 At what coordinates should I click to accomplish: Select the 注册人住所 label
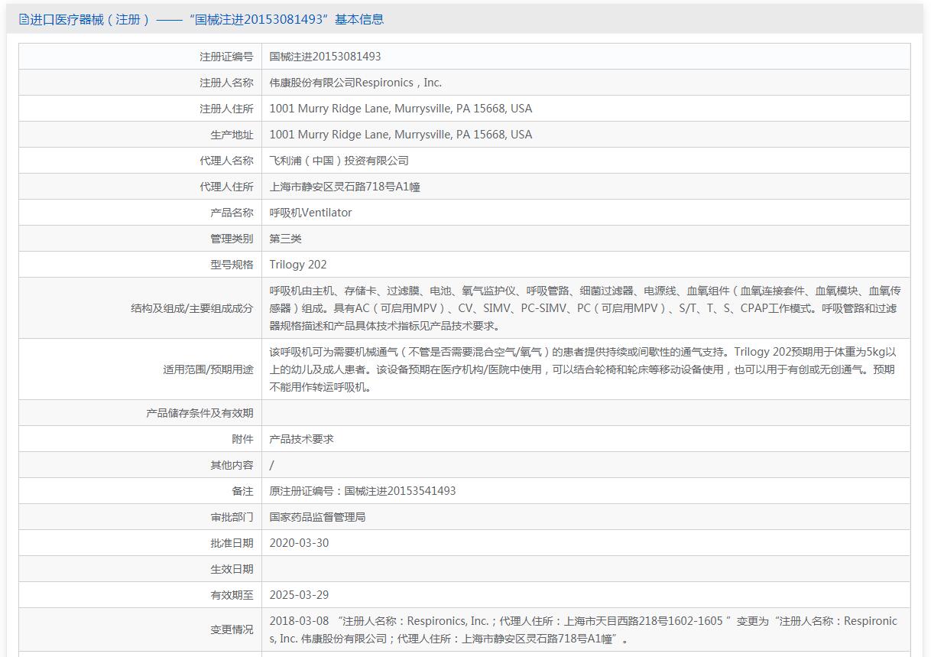(x=226, y=109)
